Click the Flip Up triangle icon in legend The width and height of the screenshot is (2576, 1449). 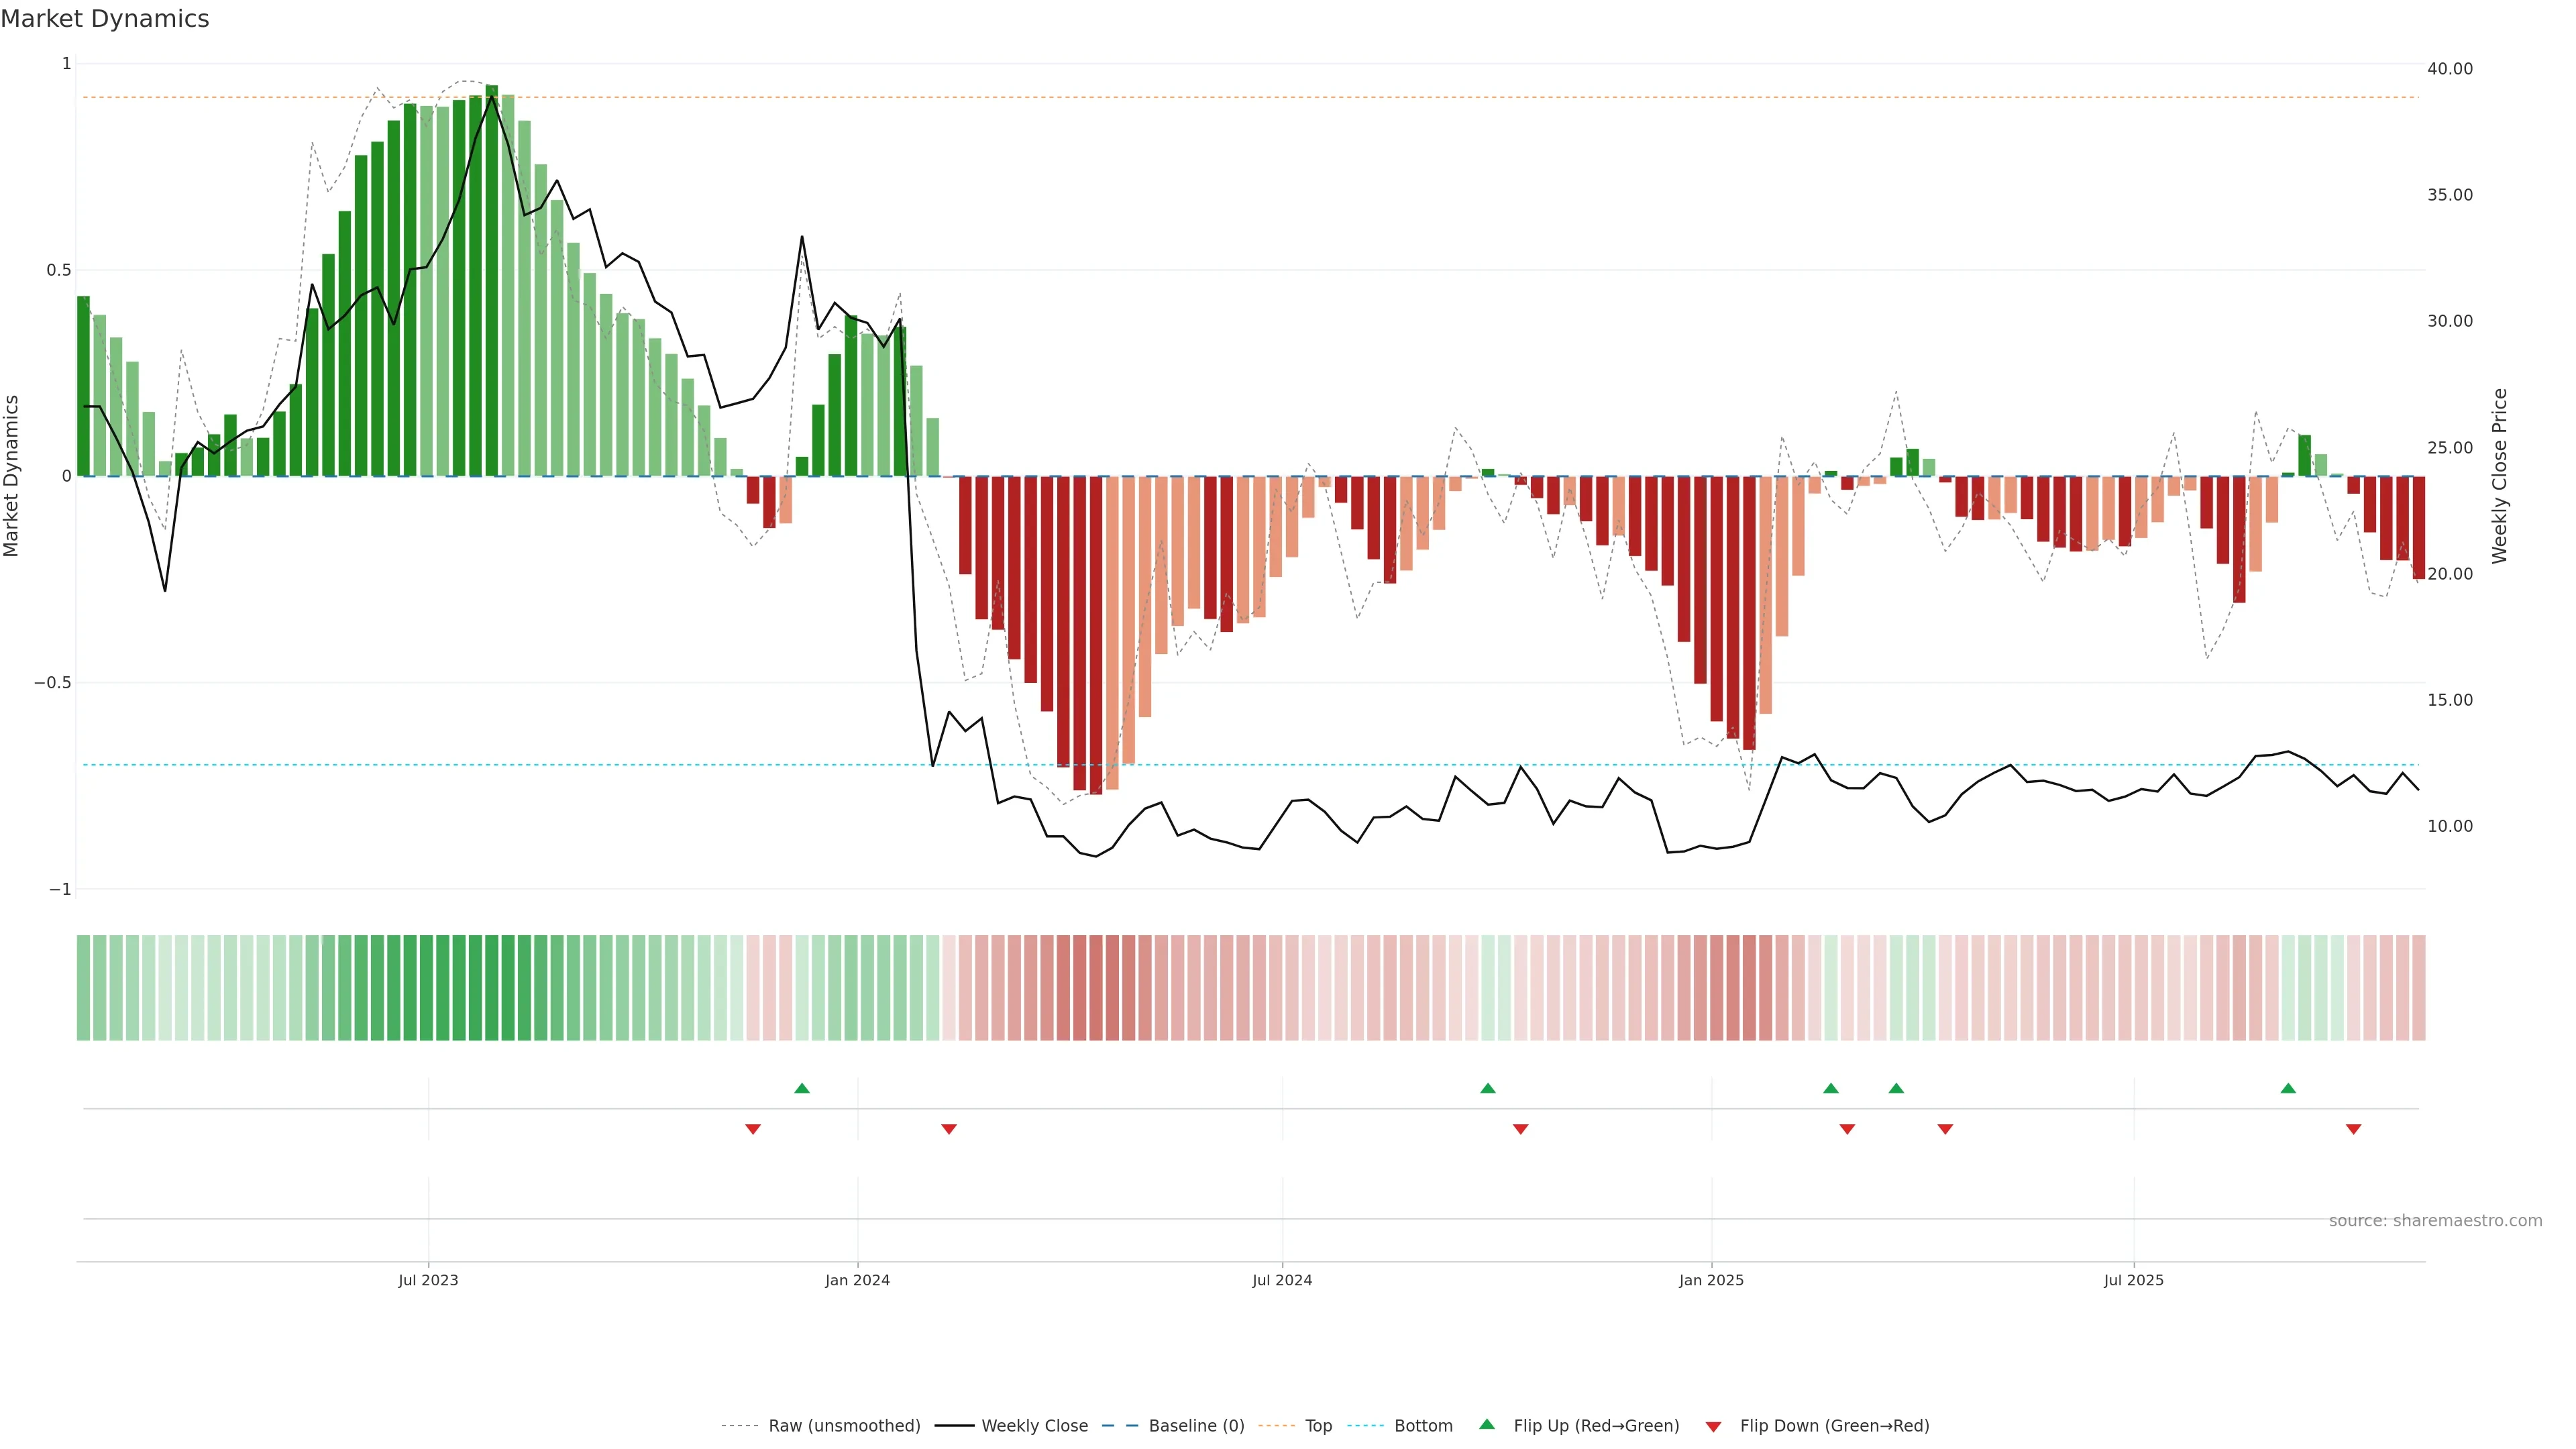[1487, 1424]
